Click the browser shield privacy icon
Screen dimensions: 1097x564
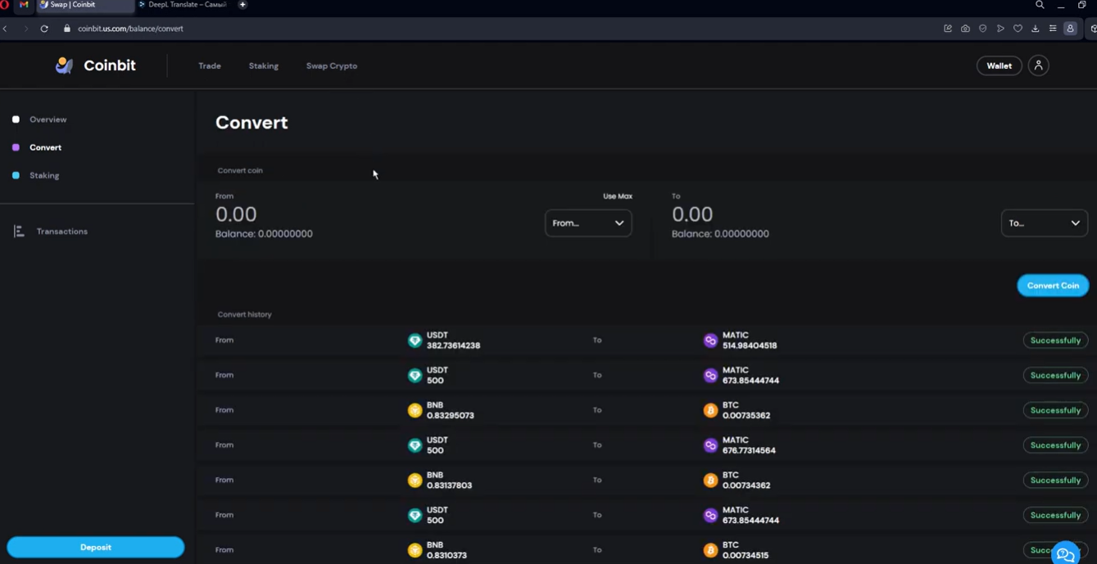click(x=983, y=29)
